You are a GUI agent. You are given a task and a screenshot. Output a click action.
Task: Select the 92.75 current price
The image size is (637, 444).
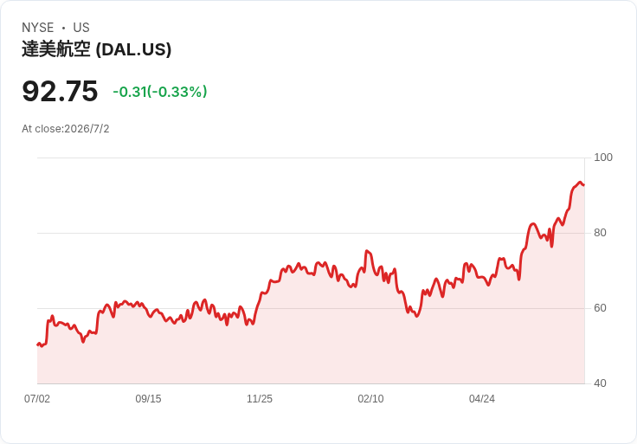click(x=60, y=91)
